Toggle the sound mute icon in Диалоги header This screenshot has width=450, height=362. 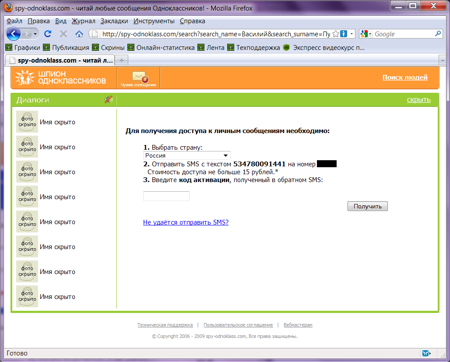pyautogui.click(x=109, y=100)
